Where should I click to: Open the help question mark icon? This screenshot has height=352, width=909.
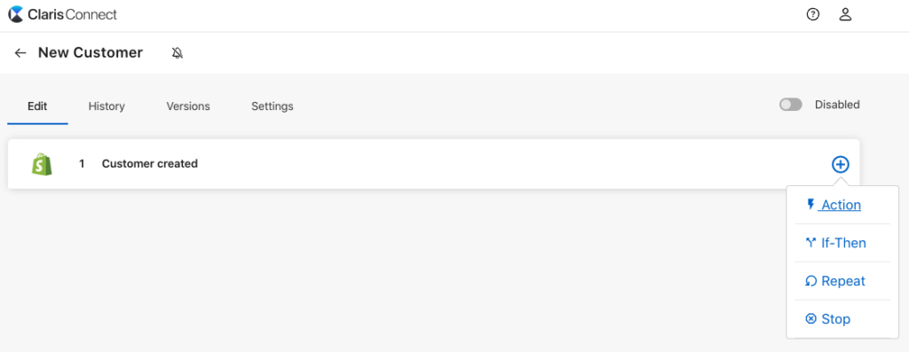813,15
